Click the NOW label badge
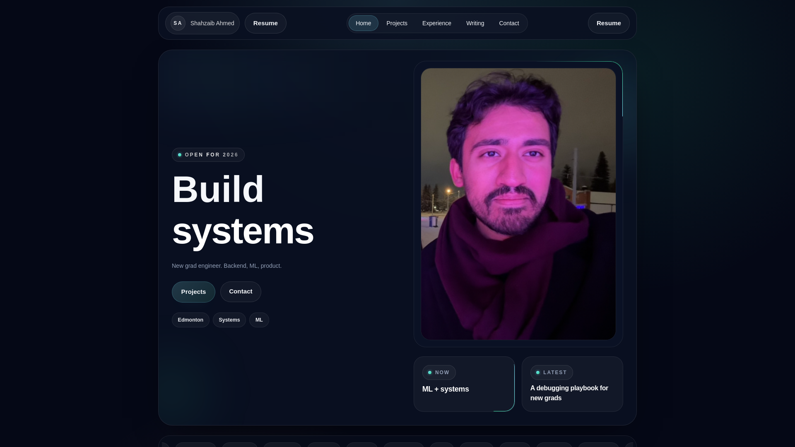The image size is (795, 447). (x=439, y=372)
